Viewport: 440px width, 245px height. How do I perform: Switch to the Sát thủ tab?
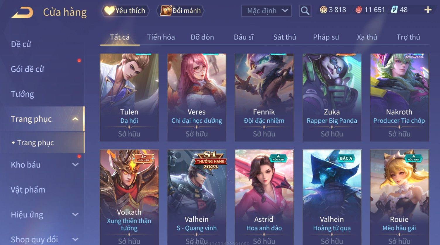point(285,37)
